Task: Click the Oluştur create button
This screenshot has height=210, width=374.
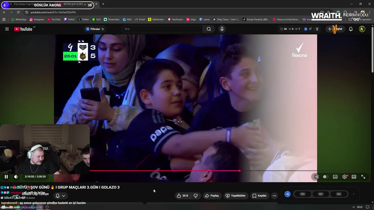Action: pyautogui.click(x=335, y=29)
